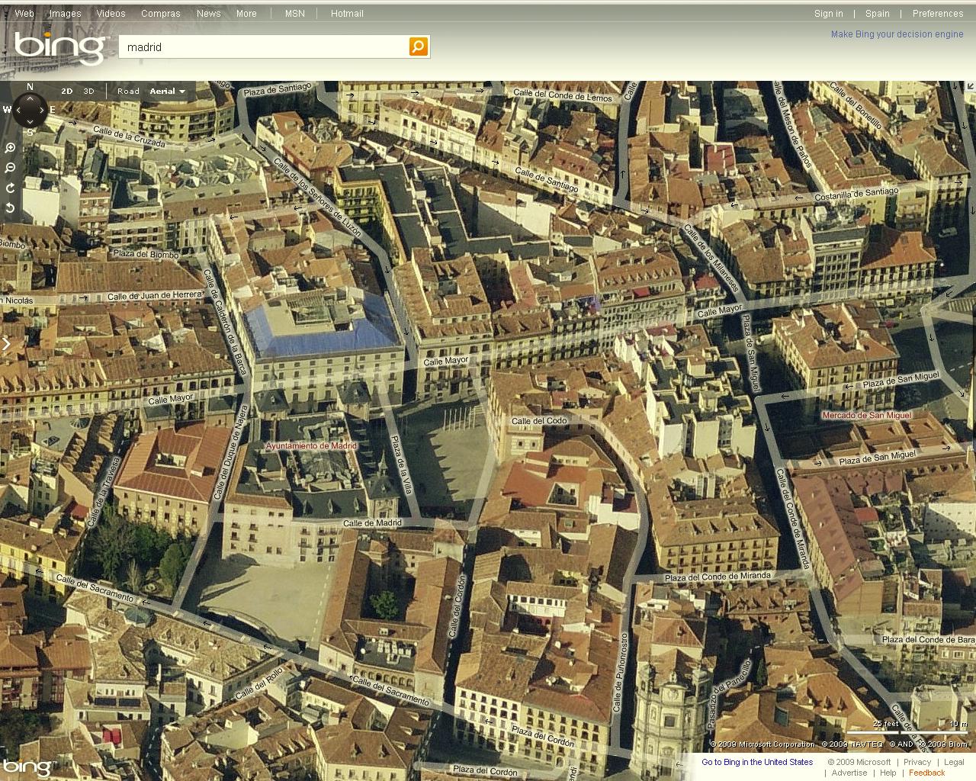Open the News tab

[208, 14]
